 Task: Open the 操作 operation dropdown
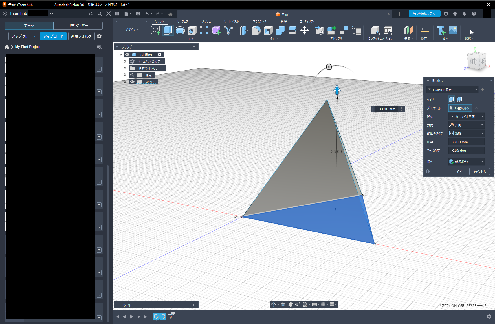click(x=466, y=162)
